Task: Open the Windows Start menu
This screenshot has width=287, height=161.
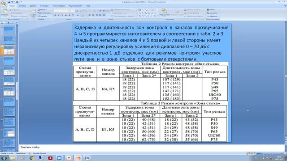Action: click(4, 158)
